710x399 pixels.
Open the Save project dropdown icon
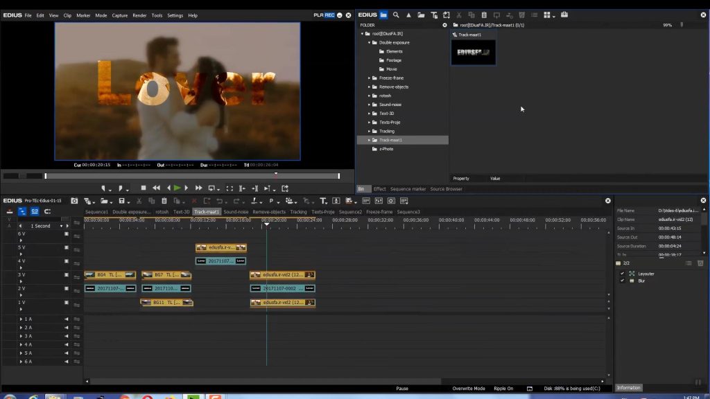tap(123, 201)
